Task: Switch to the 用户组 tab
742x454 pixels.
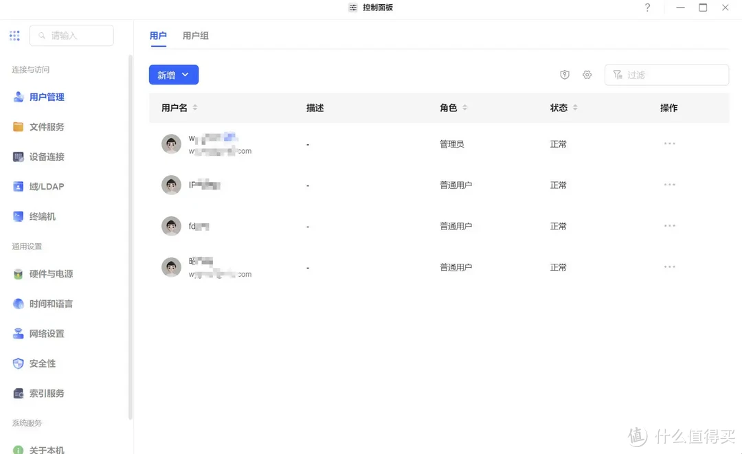Action: [x=194, y=36]
